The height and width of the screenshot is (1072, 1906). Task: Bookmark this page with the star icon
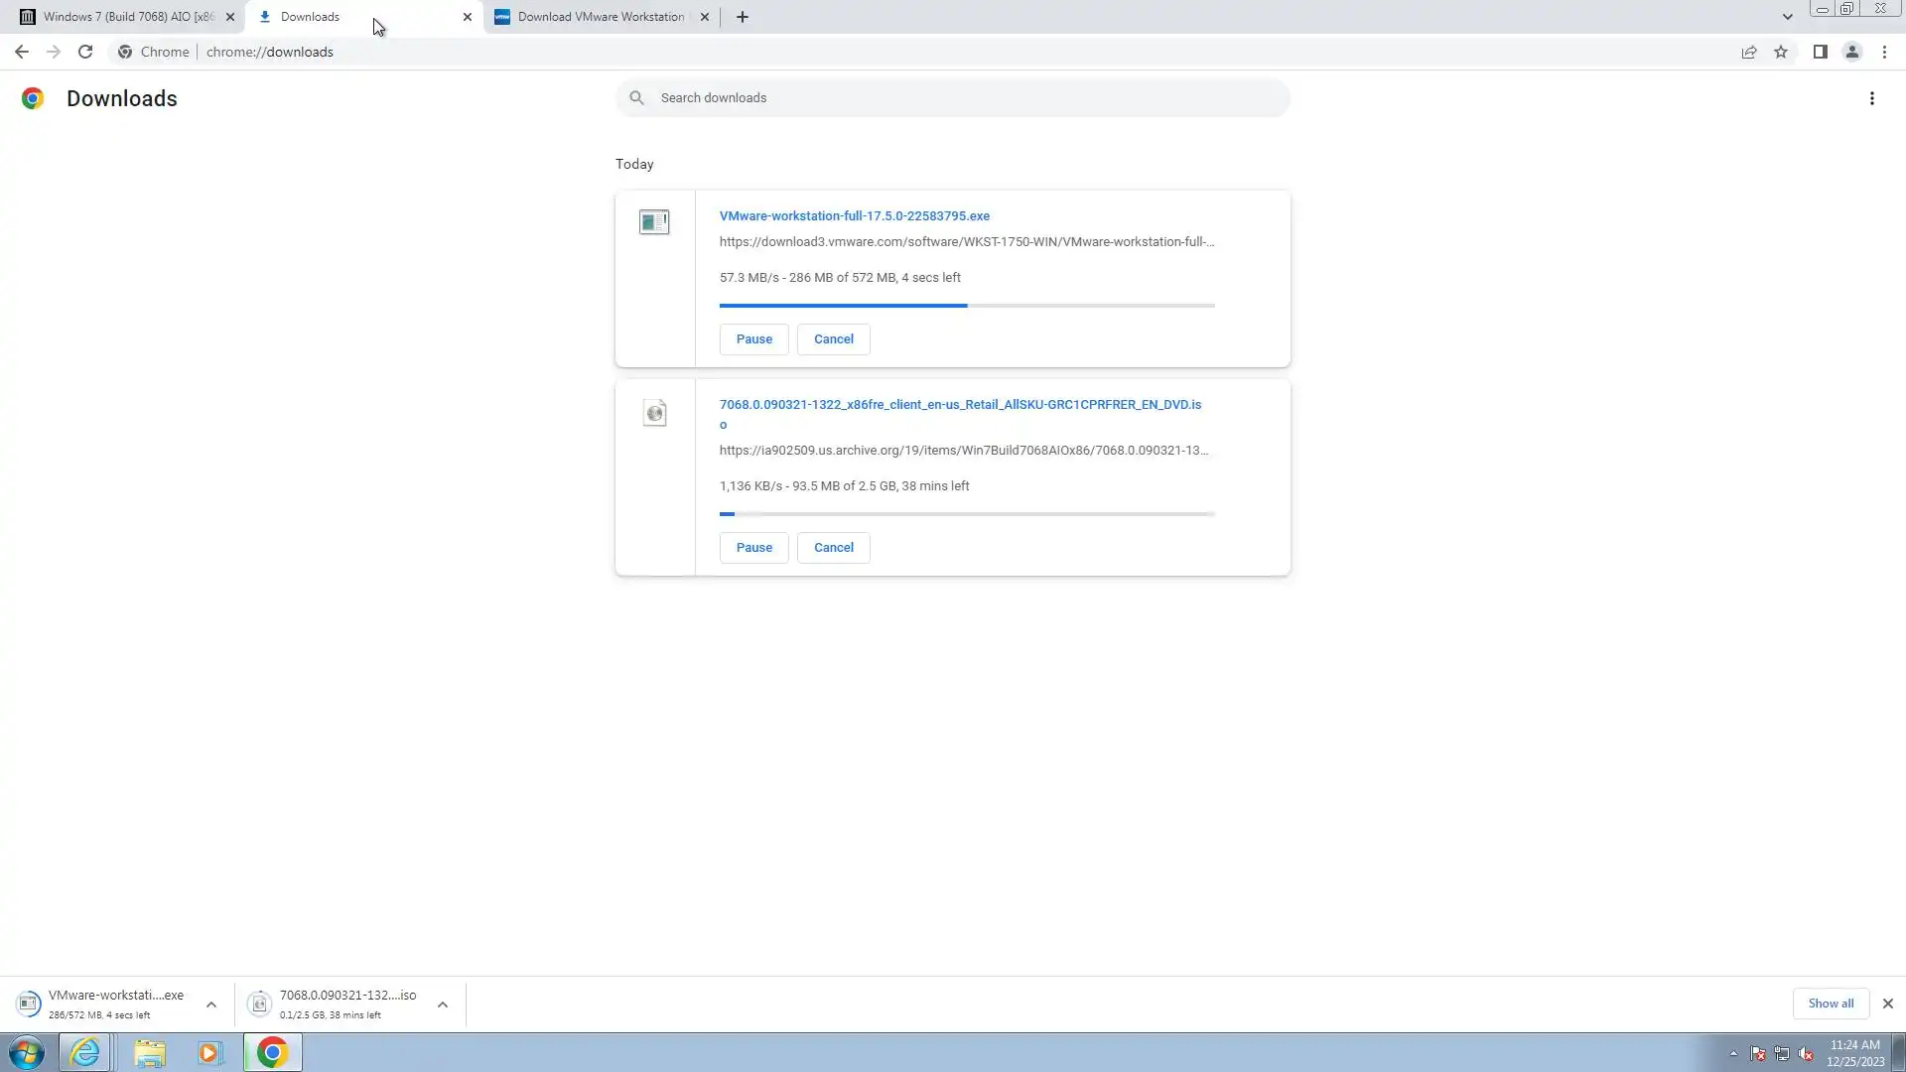point(1781,52)
